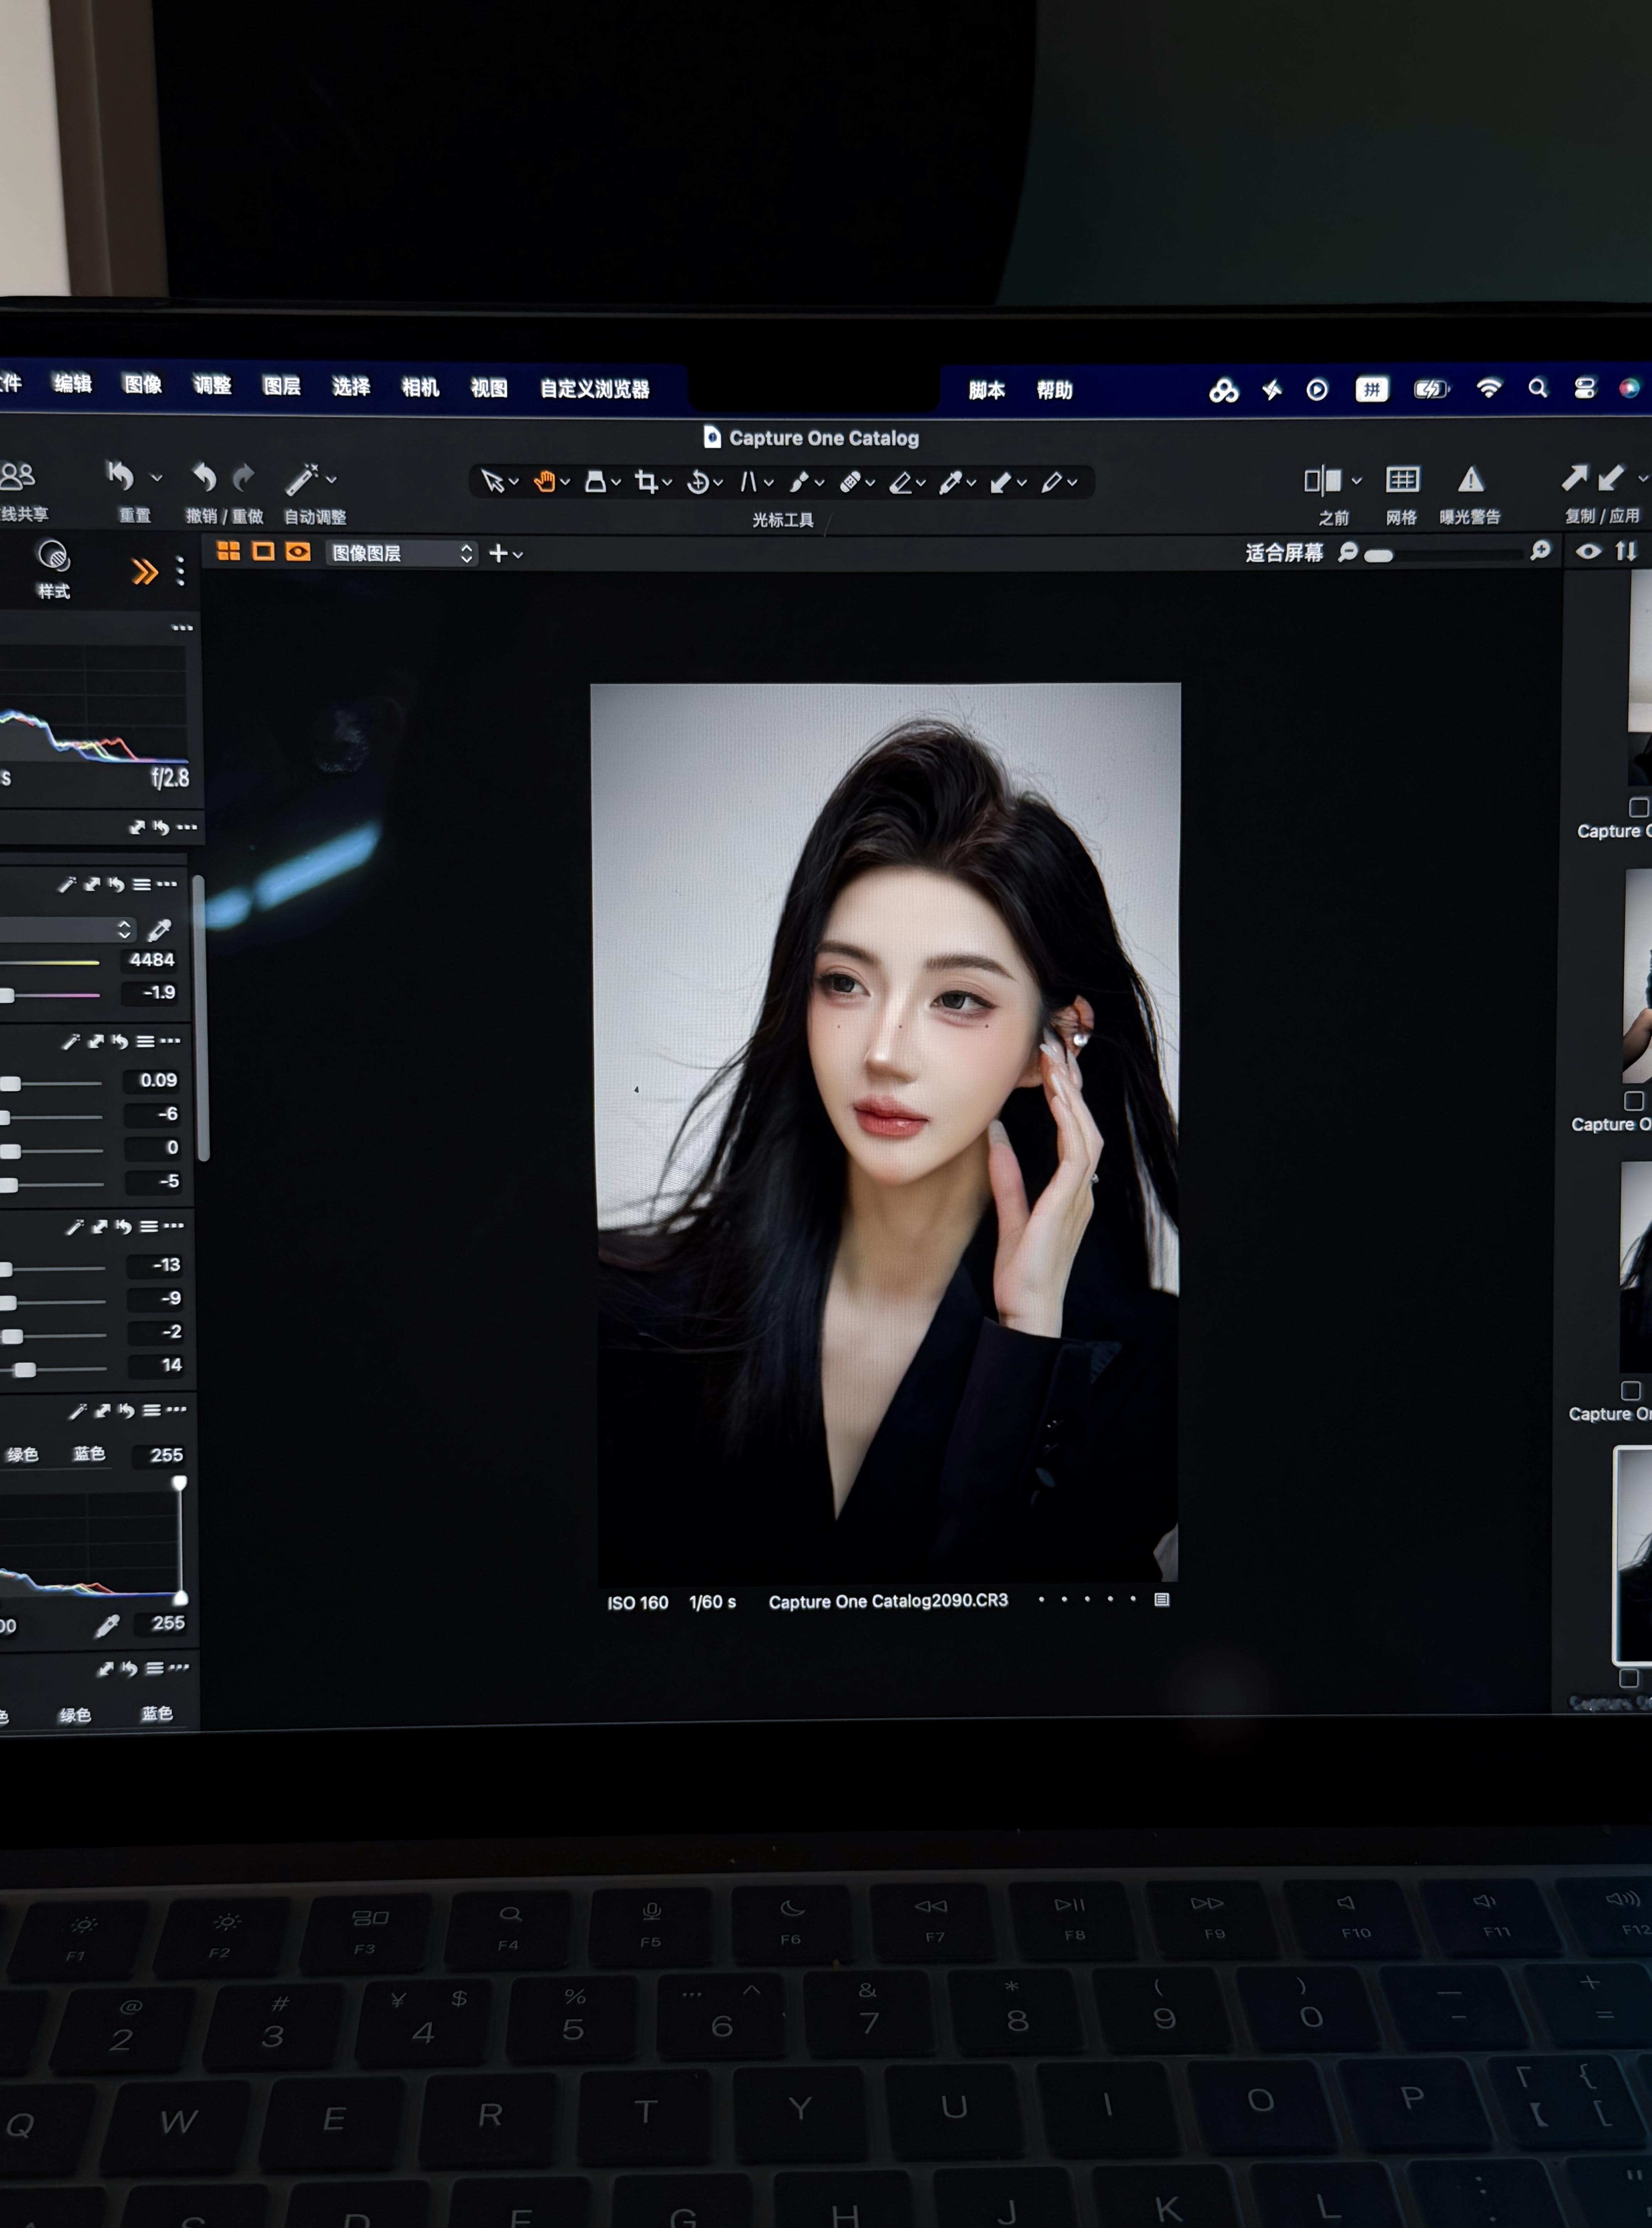Open the Edit (编辑) menu
Screen dimensions: 1652x2228
click(x=73, y=384)
